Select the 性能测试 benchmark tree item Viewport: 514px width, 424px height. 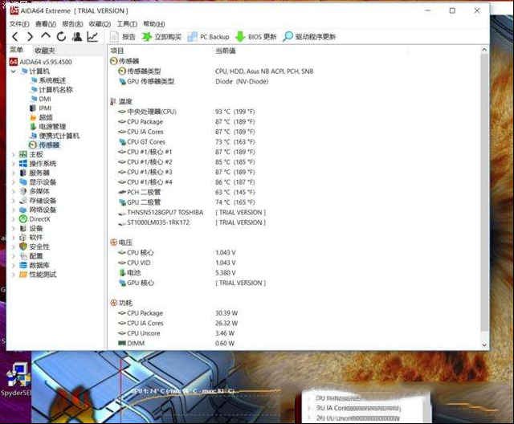coord(38,275)
